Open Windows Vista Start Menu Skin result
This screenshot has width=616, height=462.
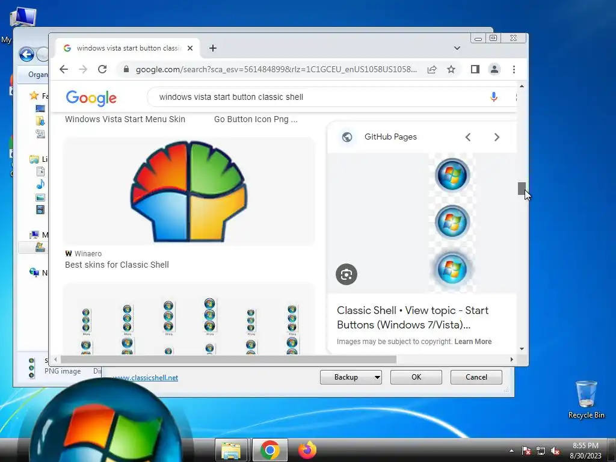click(125, 119)
